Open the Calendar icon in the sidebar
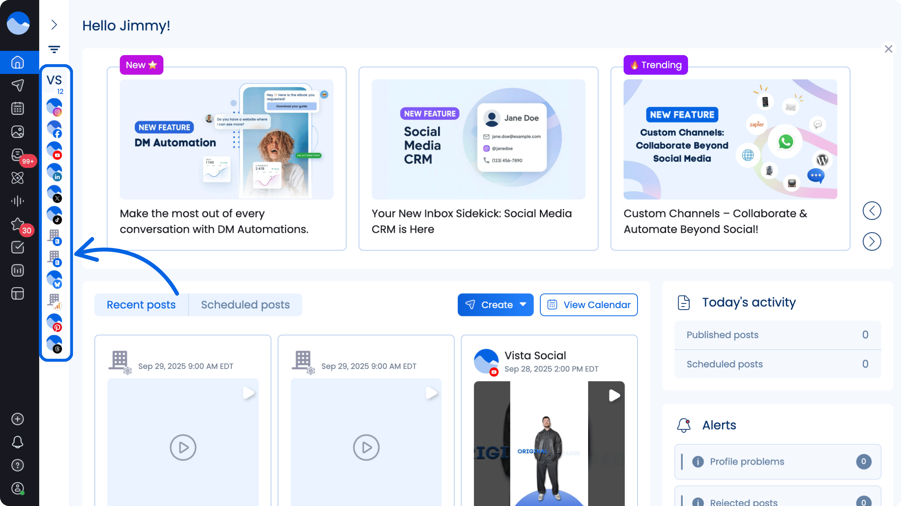The width and height of the screenshot is (902, 506). 18,108
